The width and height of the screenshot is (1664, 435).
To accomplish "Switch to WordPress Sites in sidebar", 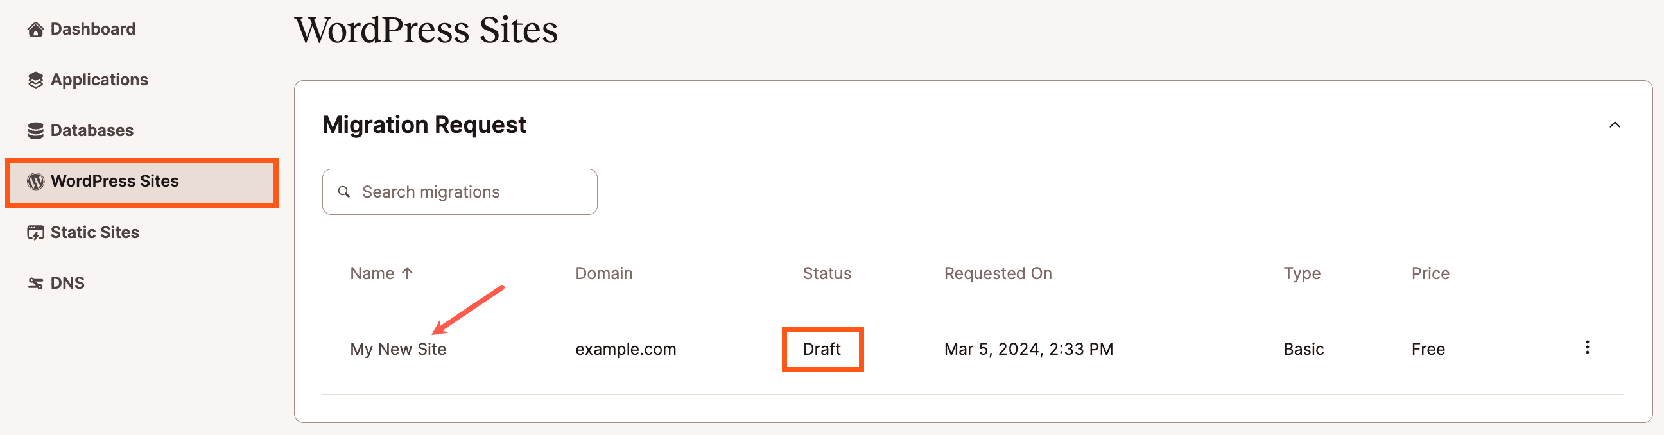I will (114, 182).
